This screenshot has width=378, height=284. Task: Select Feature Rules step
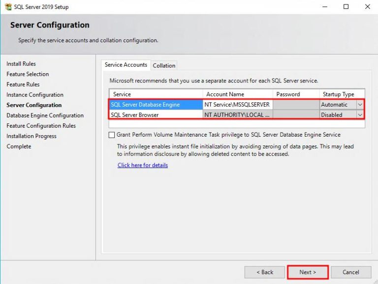click(x=23, y=85)
